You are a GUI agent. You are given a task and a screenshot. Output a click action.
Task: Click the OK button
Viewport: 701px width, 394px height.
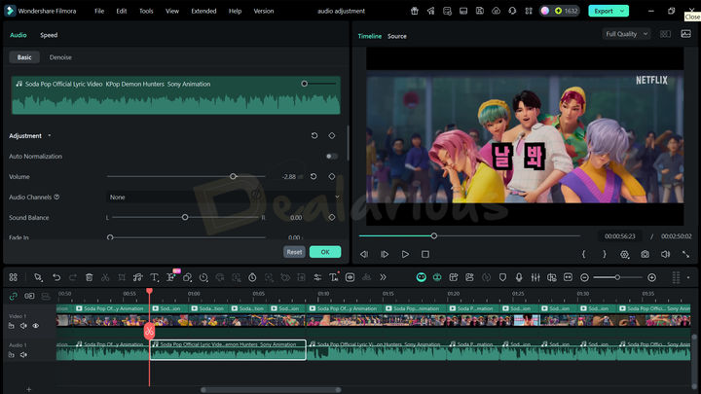coord(325,252)
